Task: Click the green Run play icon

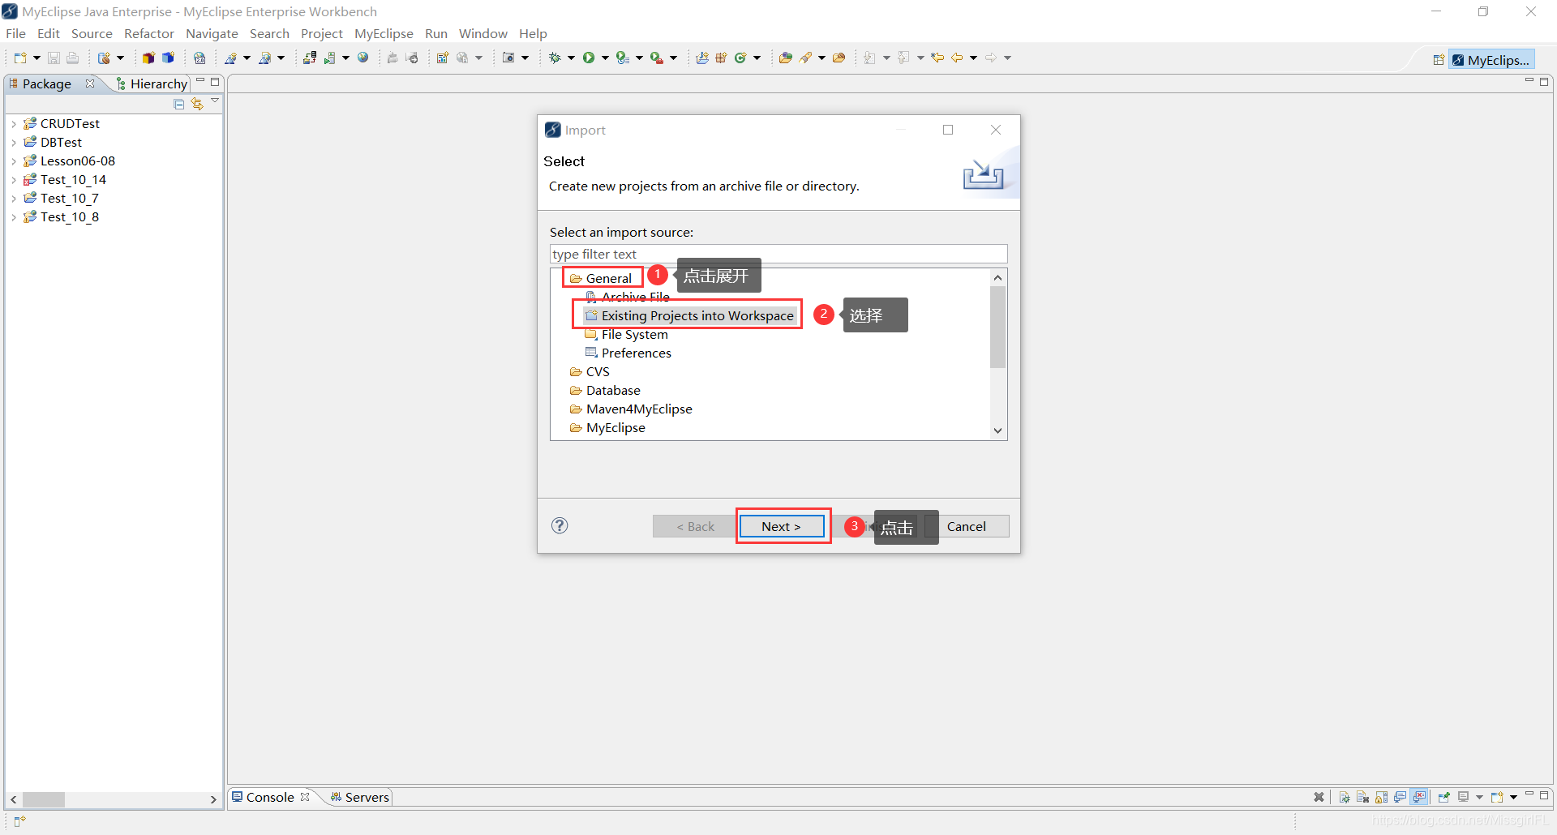Action: 589,58
